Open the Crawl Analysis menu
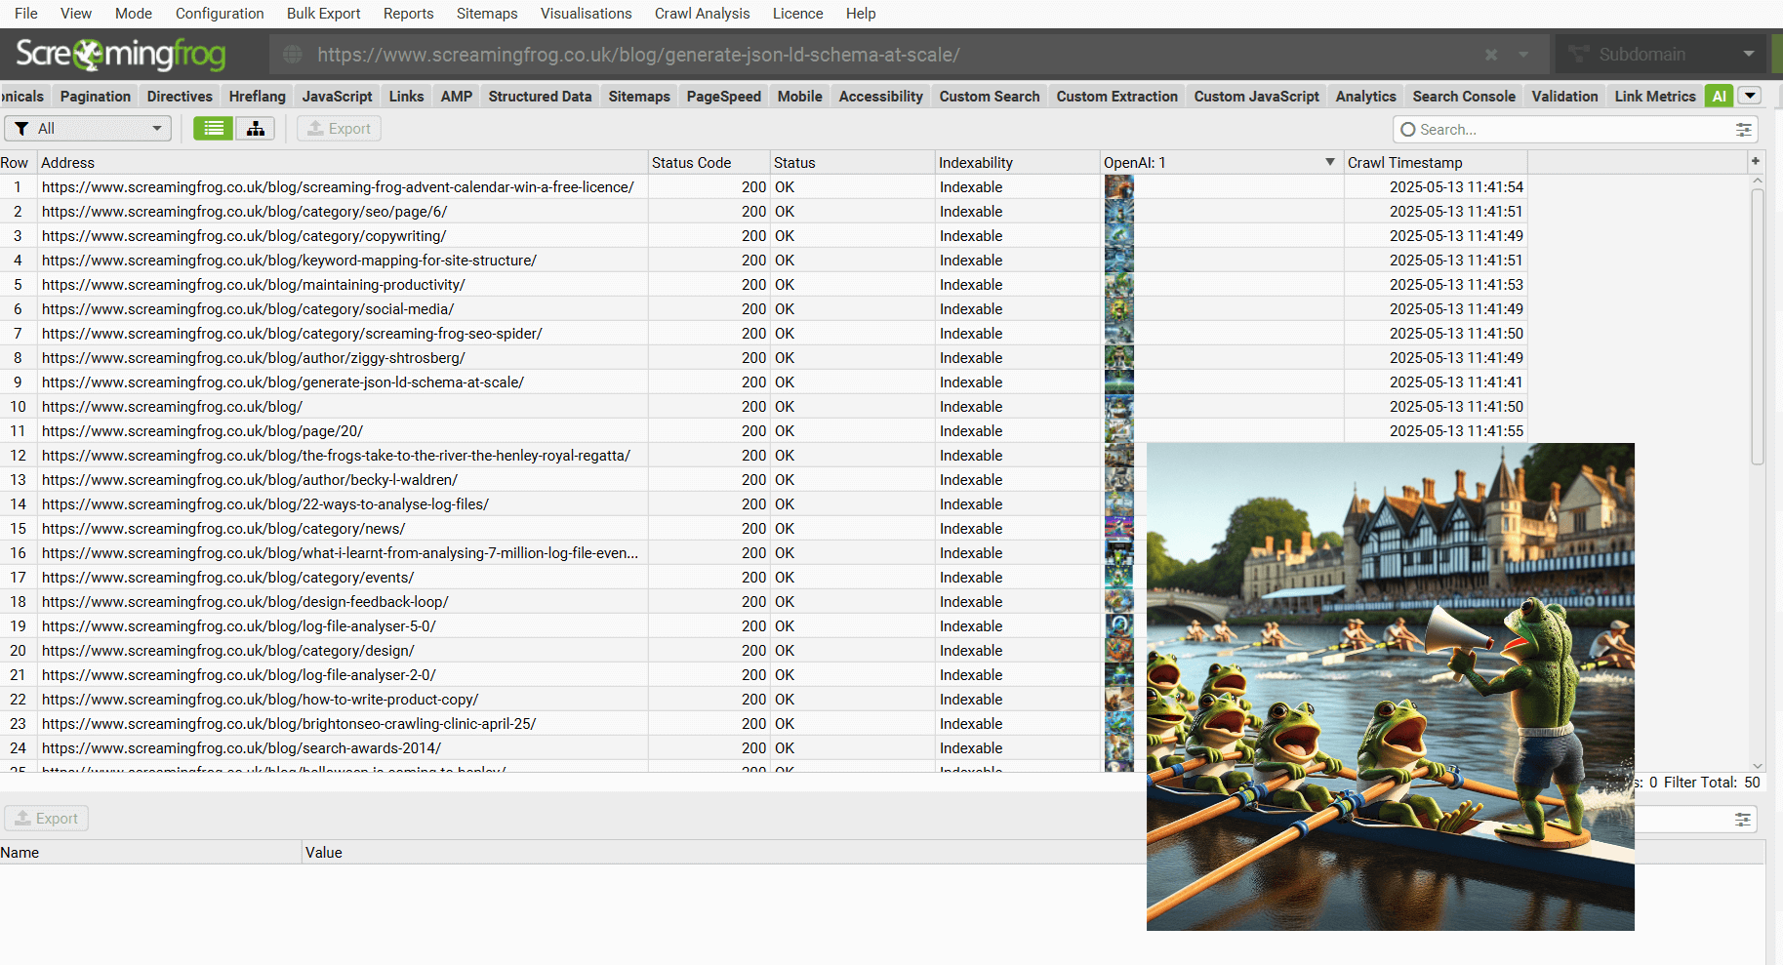 point(702,14)
